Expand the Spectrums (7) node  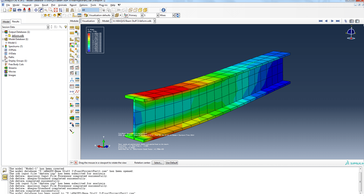(x=3, y=46)
